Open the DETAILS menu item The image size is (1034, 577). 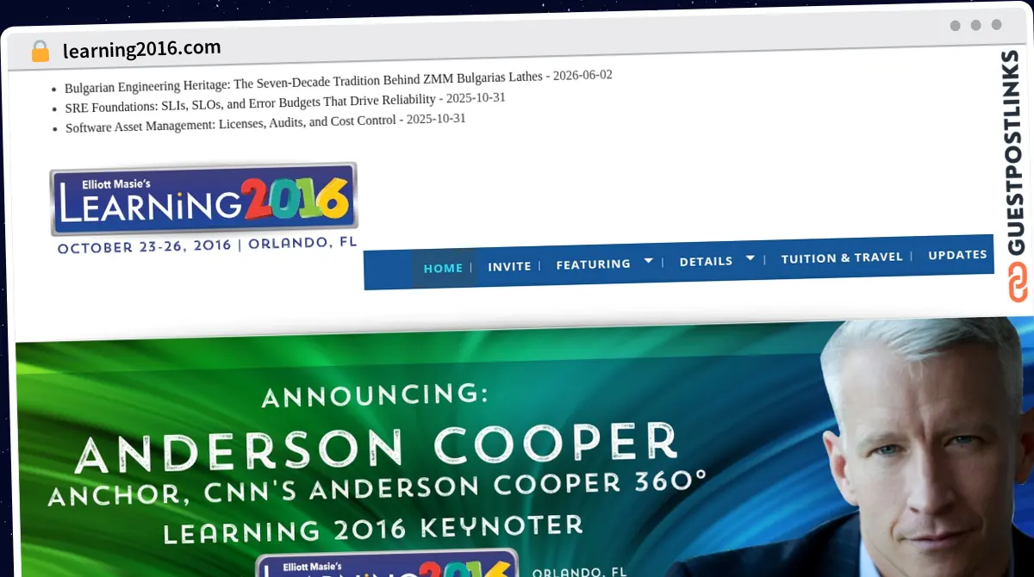pyautogui.click(x=706, y=261)
